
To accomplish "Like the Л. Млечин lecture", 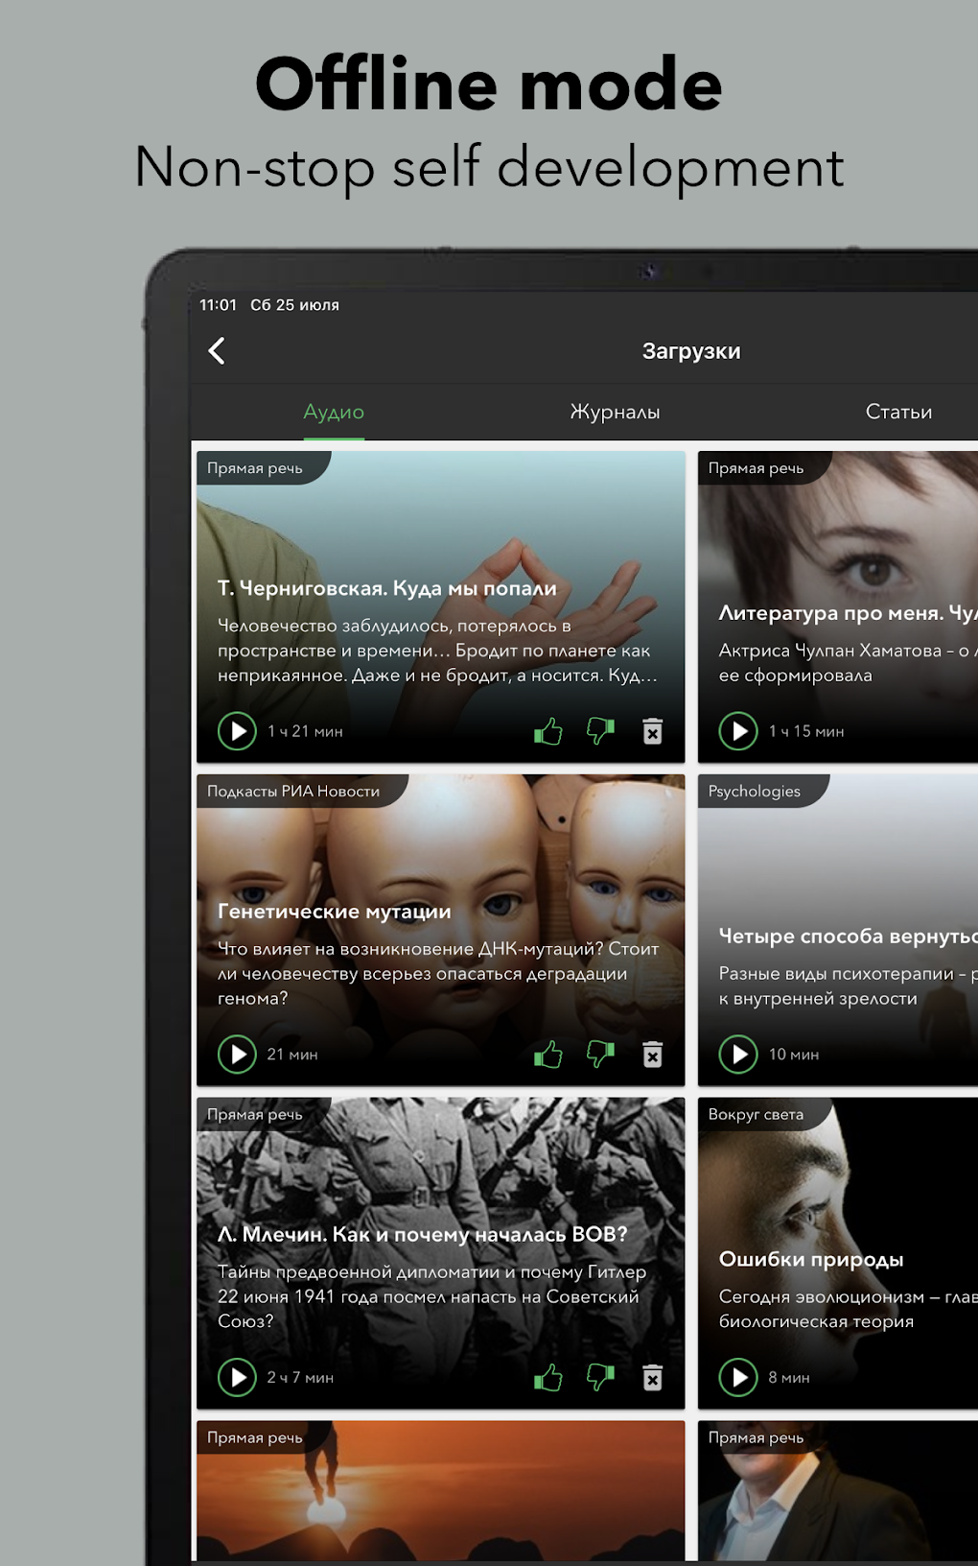I will 548,1378.
